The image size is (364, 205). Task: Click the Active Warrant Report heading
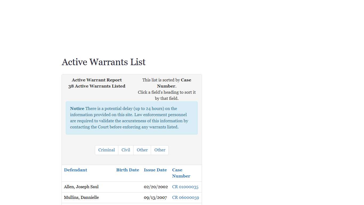[x=97, y=80]
